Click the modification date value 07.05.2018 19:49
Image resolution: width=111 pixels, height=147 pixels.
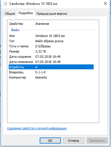(x=48, y=62)
